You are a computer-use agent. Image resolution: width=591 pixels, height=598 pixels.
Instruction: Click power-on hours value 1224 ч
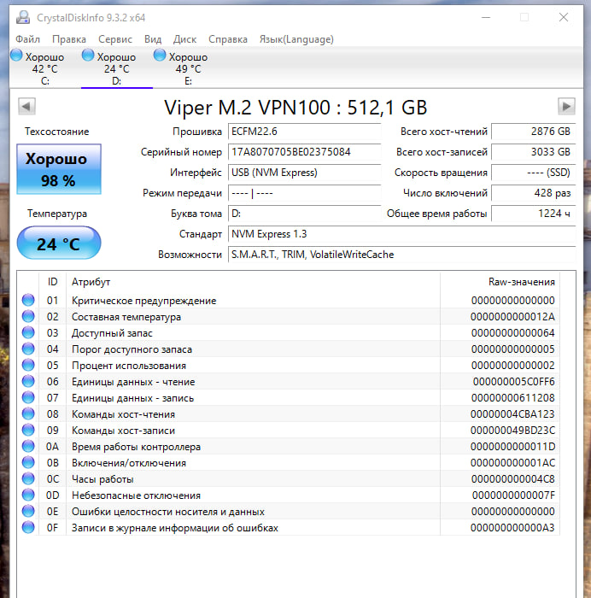[533, 214]
